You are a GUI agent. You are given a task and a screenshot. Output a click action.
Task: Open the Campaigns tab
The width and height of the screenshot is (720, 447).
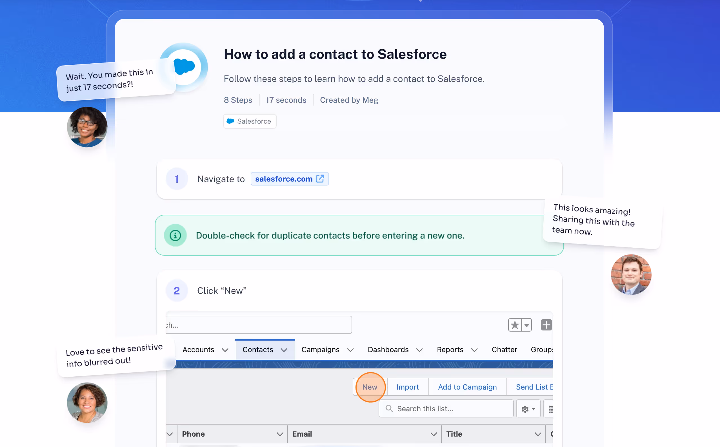[320, 349]
